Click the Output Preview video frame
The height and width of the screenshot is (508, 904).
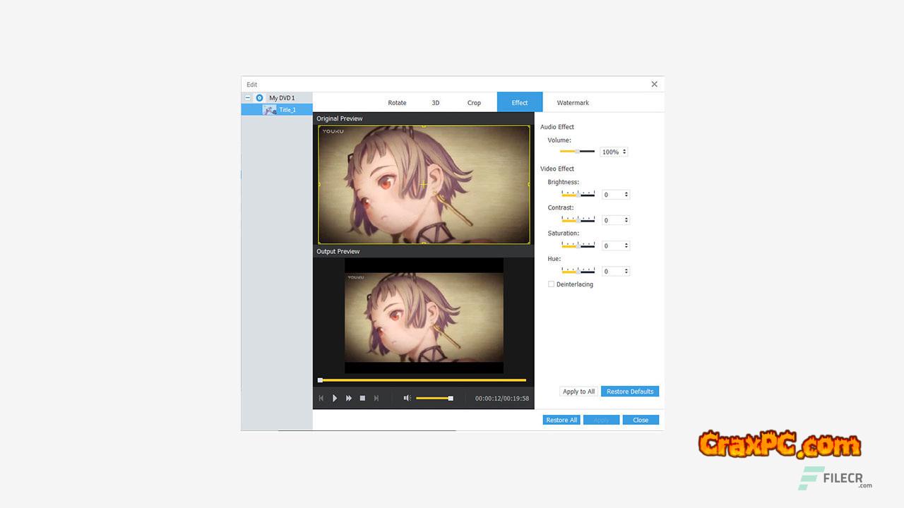(x=424, y=315)
